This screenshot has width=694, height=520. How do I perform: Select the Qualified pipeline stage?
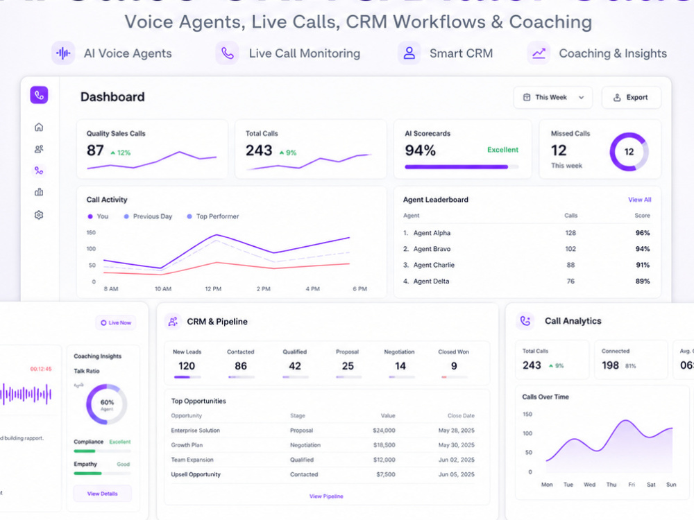click(295, 363)
